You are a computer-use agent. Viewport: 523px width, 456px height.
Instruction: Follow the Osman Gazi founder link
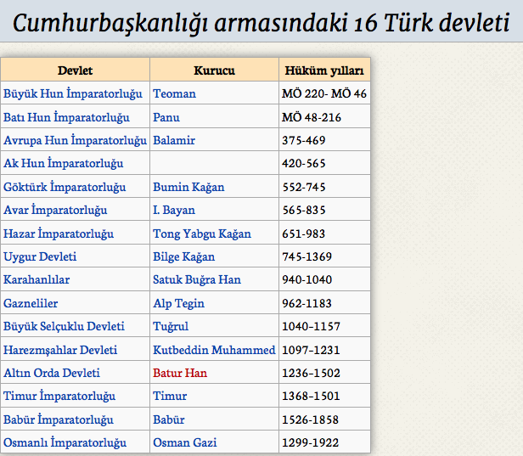tap(185, 442)
